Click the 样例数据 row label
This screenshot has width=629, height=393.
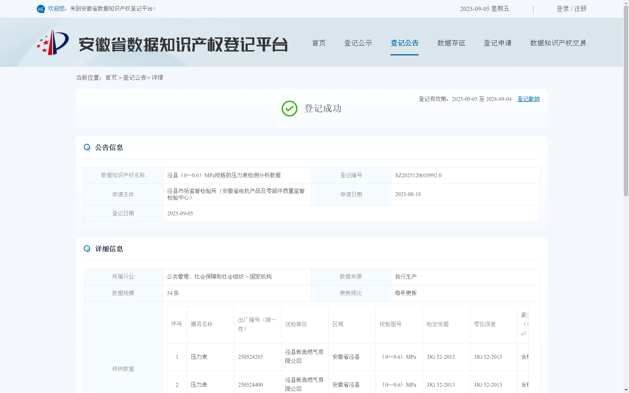[123, 369]
